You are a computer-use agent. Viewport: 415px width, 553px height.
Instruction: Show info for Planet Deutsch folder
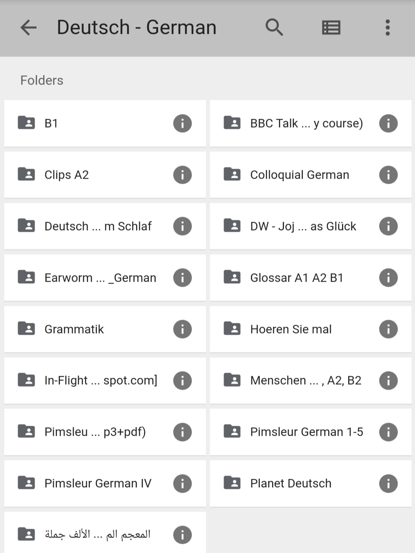pos(388,483)
